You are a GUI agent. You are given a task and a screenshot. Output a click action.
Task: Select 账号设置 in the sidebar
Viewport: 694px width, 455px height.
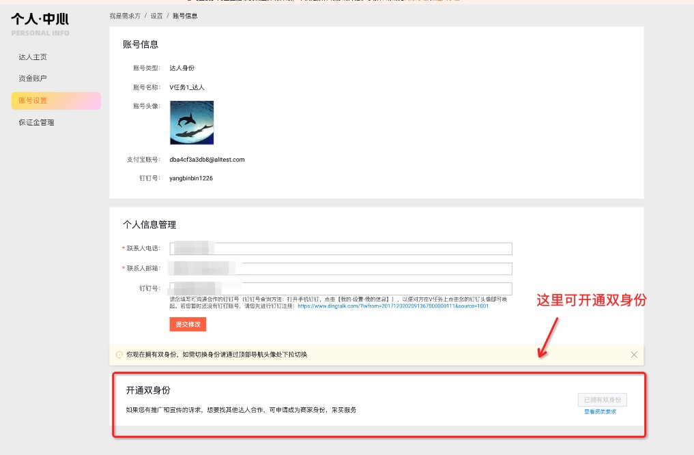coord(56,100)
